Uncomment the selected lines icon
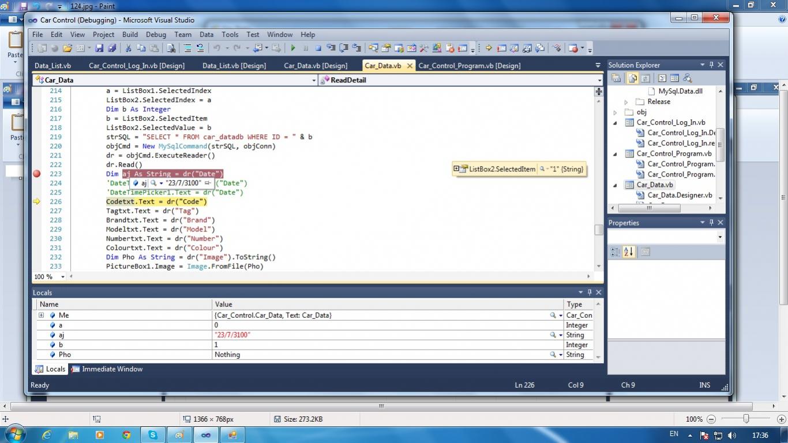Screen dimensions: 788x443 tap(200, 48)
